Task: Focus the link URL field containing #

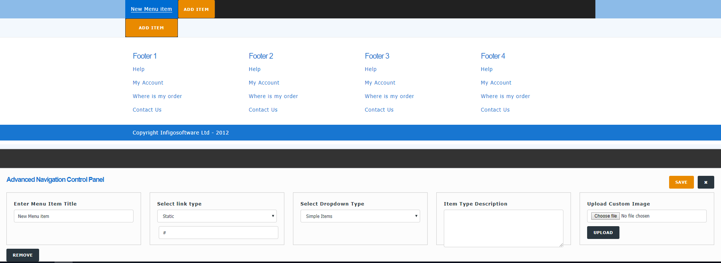Action: point(218,233)
